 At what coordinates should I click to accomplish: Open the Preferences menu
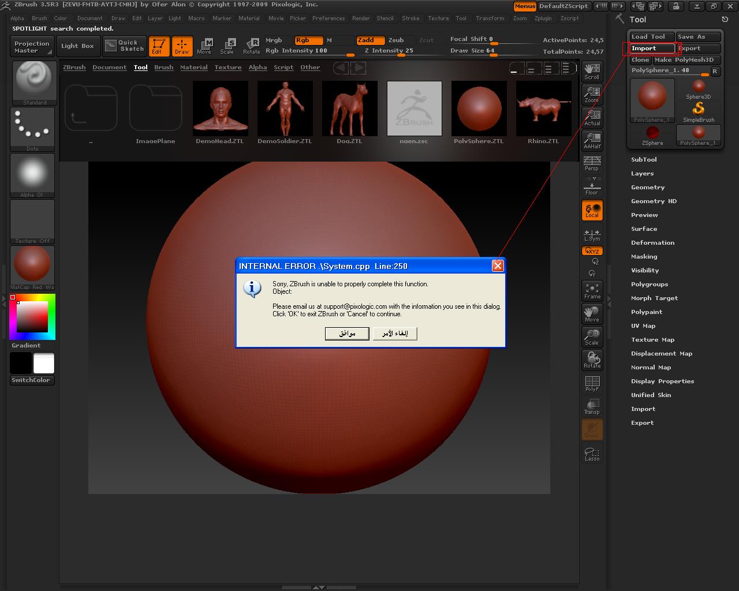[x=329, y=18]
